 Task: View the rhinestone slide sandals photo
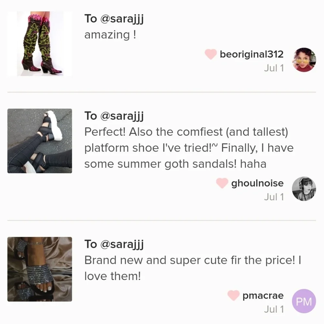pos(40,269)
